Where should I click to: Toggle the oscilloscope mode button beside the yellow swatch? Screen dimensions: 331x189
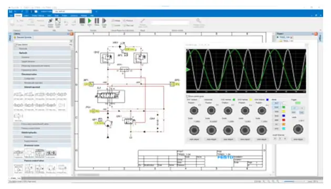[x=276, y=112]
